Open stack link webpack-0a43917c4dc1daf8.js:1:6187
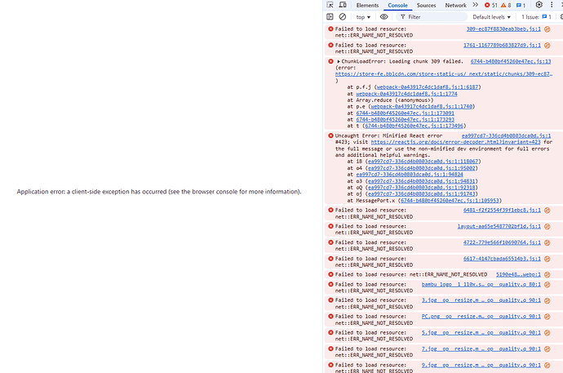Viewport: 563px width, 373px height. tap(428, 87)
